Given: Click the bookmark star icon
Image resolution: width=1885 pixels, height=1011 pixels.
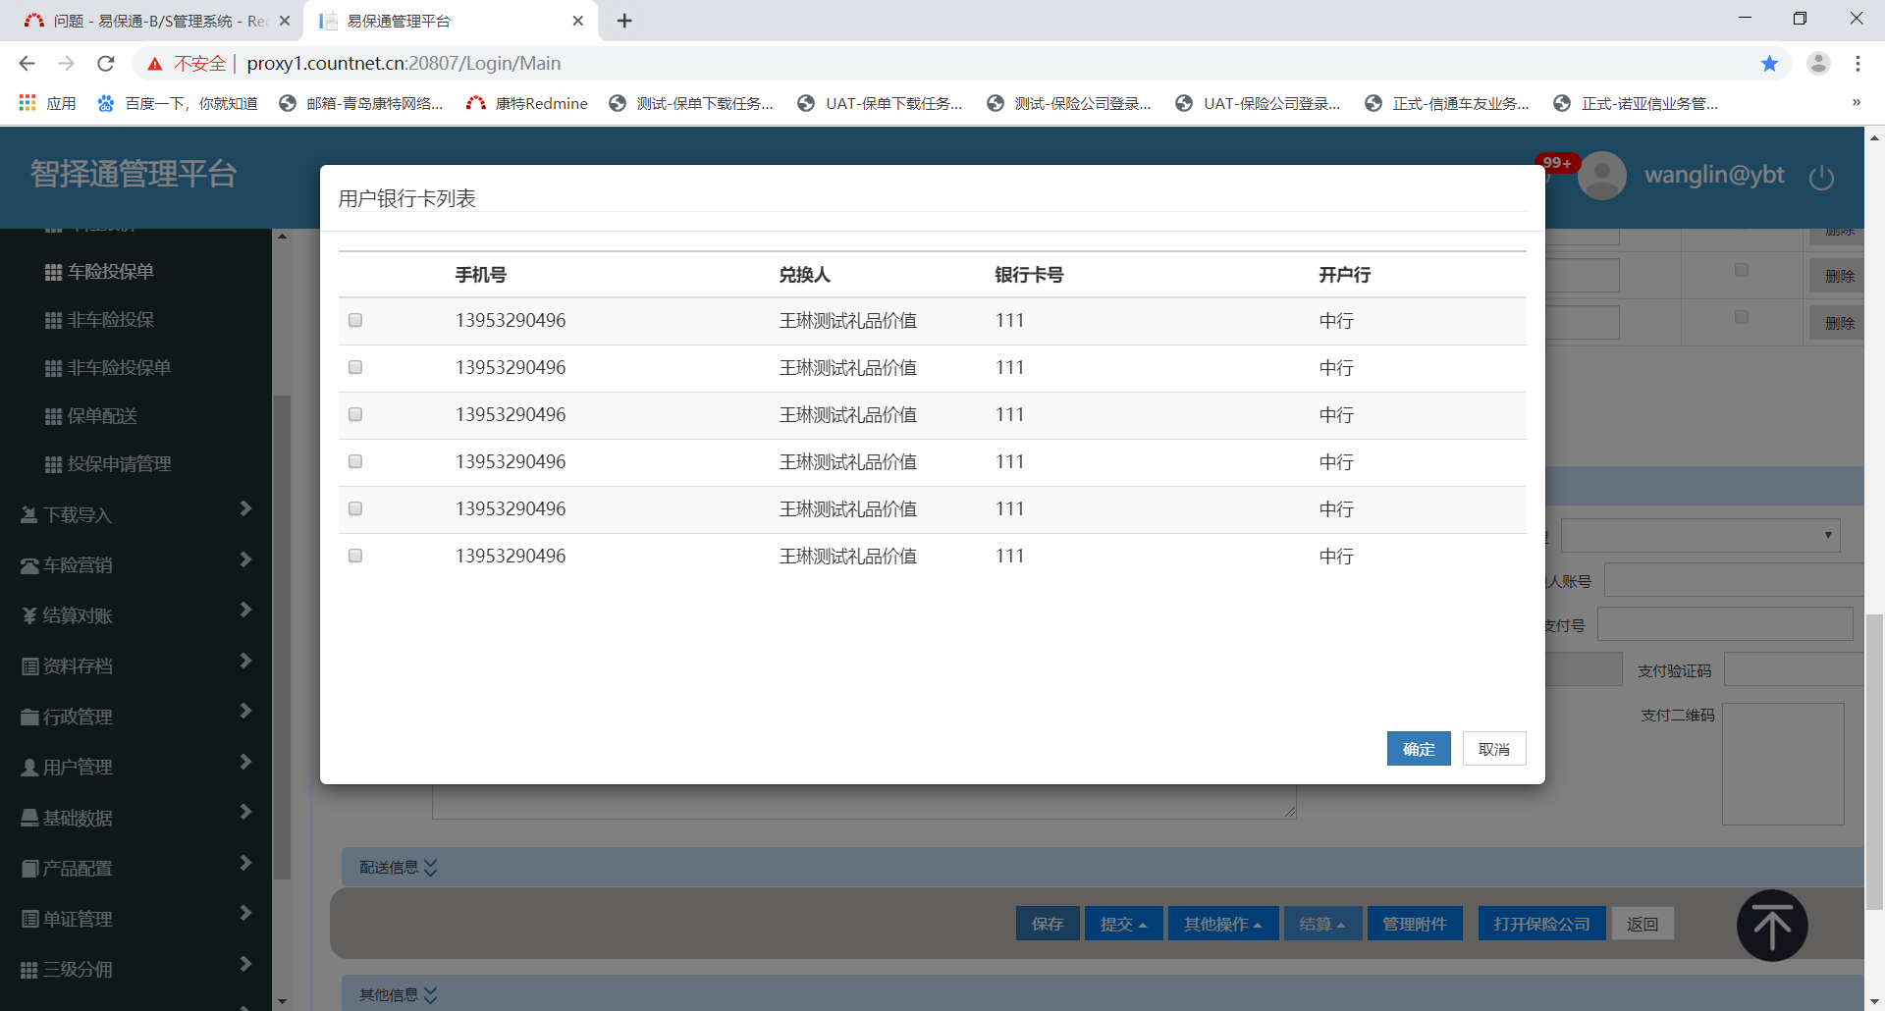Looking at the screenshot, I should point(1769,64).
